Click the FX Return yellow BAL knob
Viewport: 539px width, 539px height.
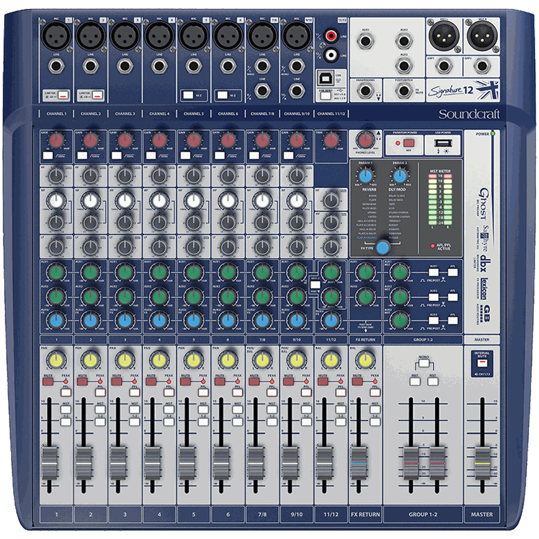coord(365,360)
